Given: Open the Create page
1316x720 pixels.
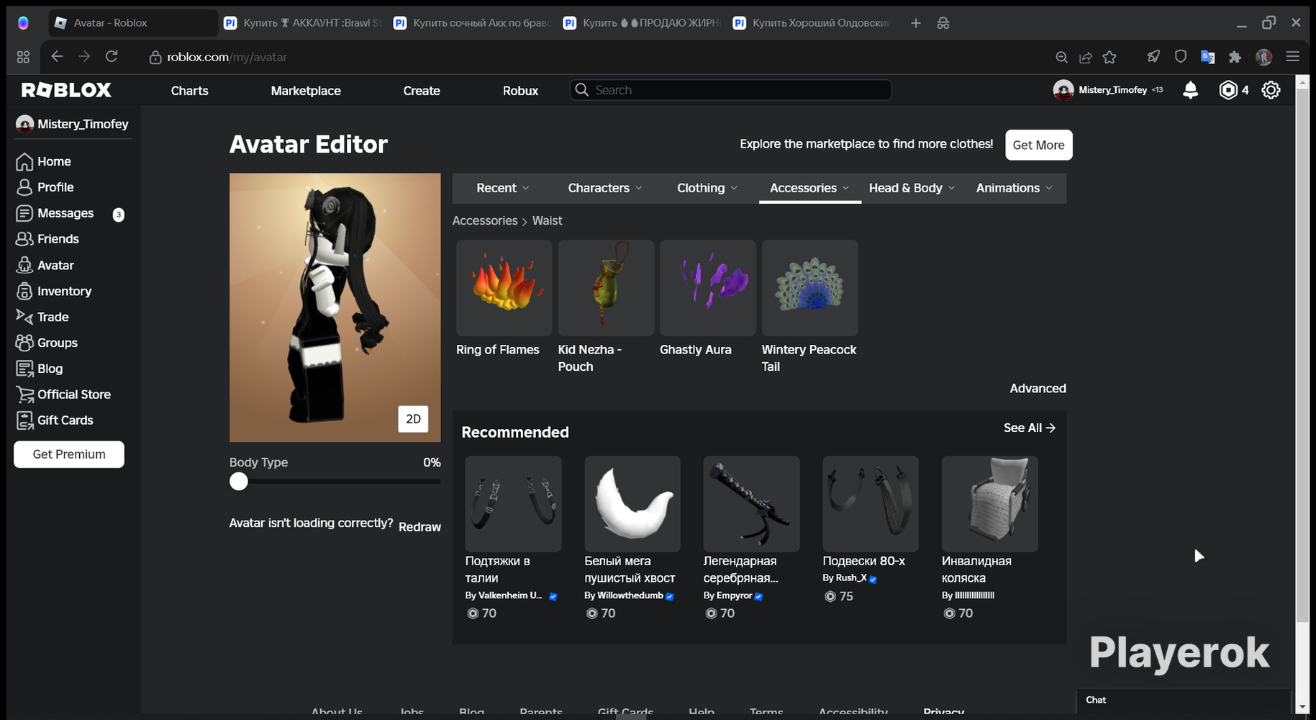Looking at the screenshot, I should pos(422,91).
